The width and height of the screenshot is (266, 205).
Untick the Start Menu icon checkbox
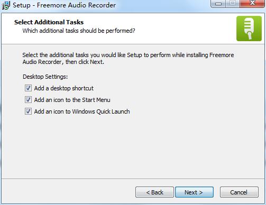click(x=28, y=100)
